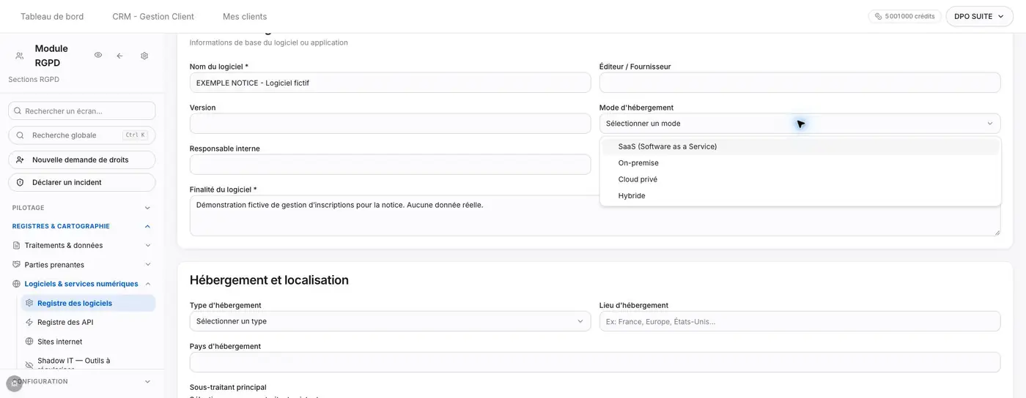Viewport: 1026px width, 398px height.
Task: Click the Registre des logiciels cog icon
Action: 29,303
